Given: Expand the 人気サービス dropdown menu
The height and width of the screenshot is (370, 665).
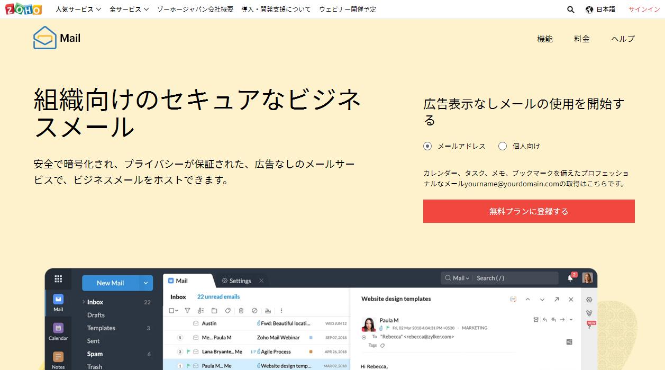Looking at the screenshot, I should coord(78,10).
